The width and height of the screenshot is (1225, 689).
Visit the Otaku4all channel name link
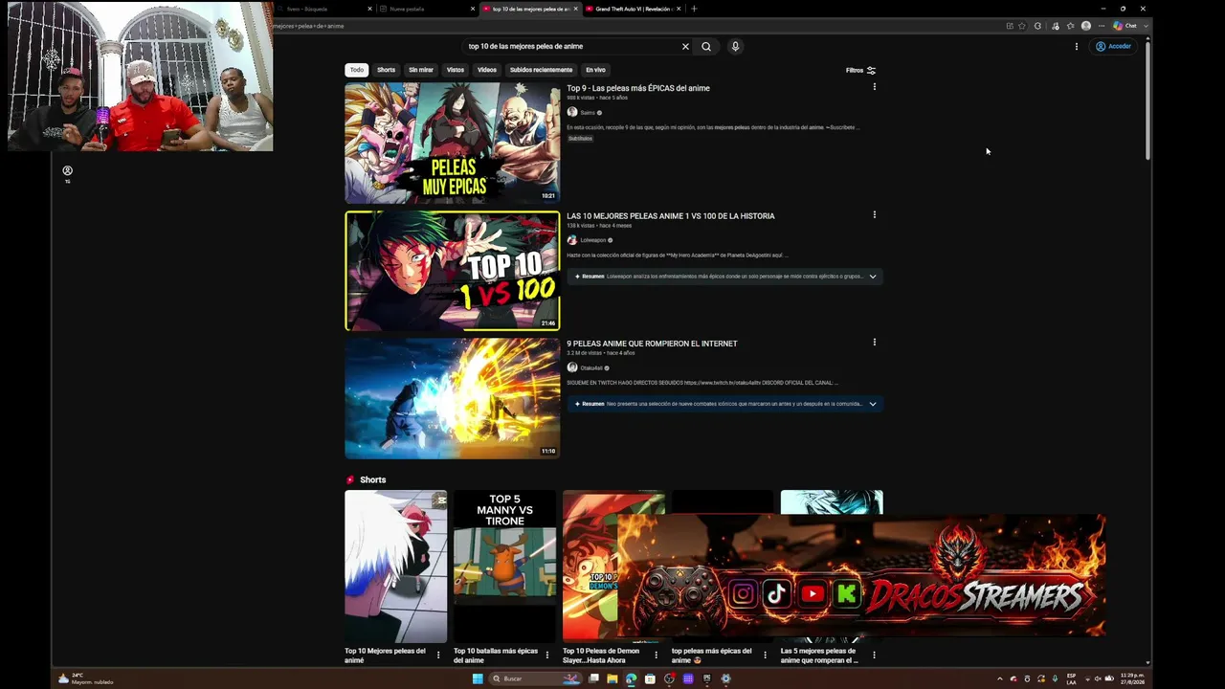point(591,368)
